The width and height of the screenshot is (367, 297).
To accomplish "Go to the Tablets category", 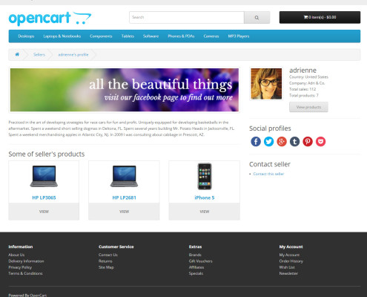I will point(128,36).
